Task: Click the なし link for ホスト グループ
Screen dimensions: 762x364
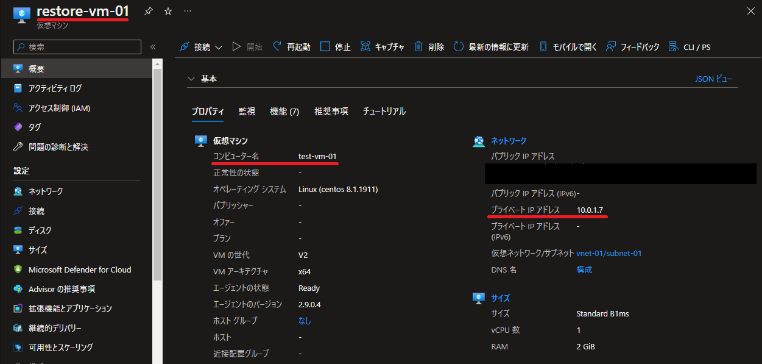Action: pos(305,321)
